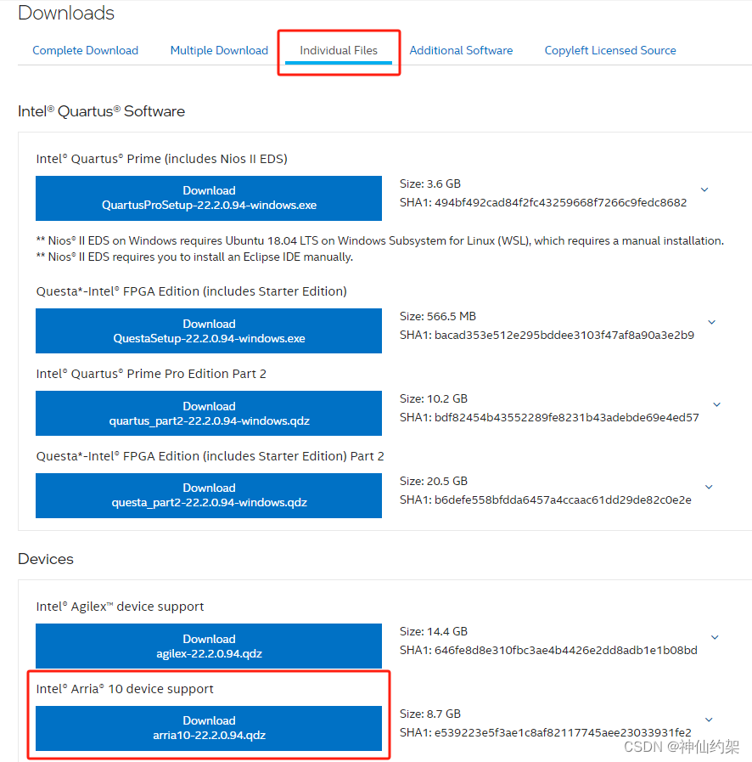Viewport: 752px width, 762px height.
Task: Download questa_part2-22.2.0.94-windows.qdz
Action: coord(209,495)
